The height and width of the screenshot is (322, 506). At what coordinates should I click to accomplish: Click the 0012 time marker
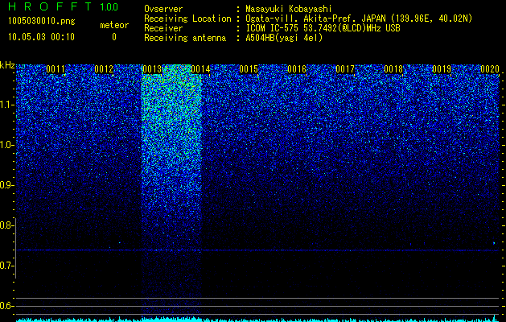(x=104, y=69)
